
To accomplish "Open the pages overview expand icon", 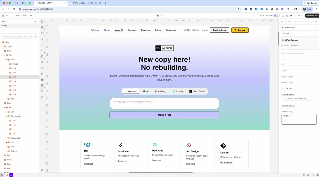I will [x=31, y=21].
